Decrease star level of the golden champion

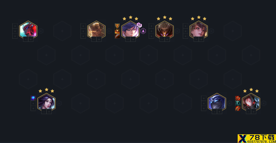tap(94, 39)
